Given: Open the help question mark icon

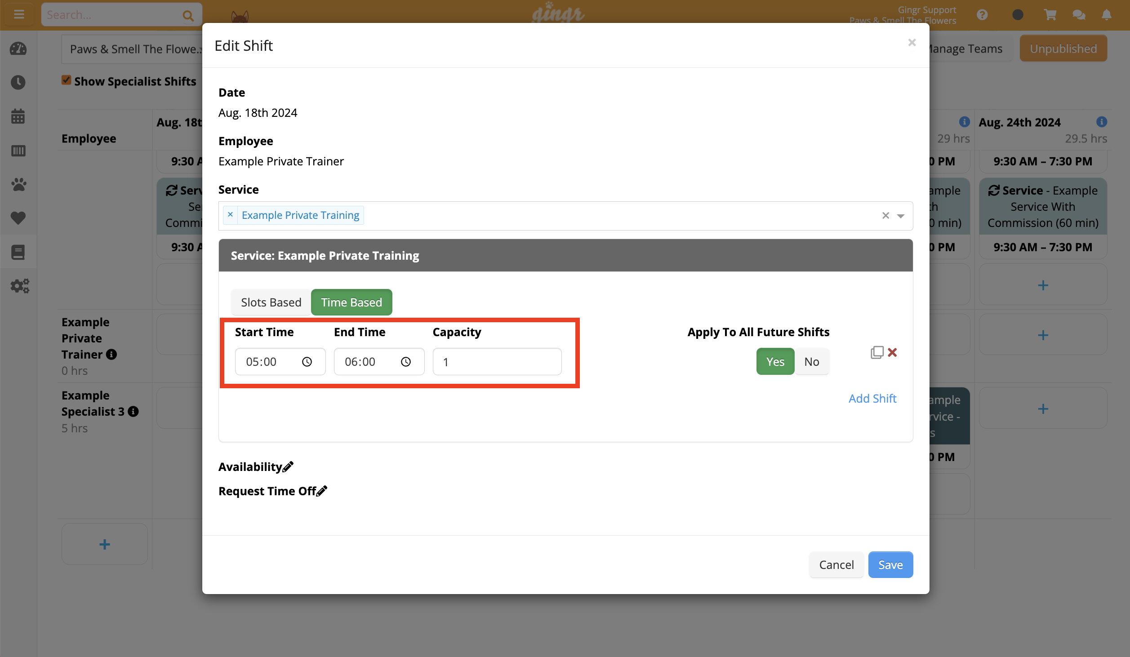Looking at the screenshot, I should click(x=982, y=15).
